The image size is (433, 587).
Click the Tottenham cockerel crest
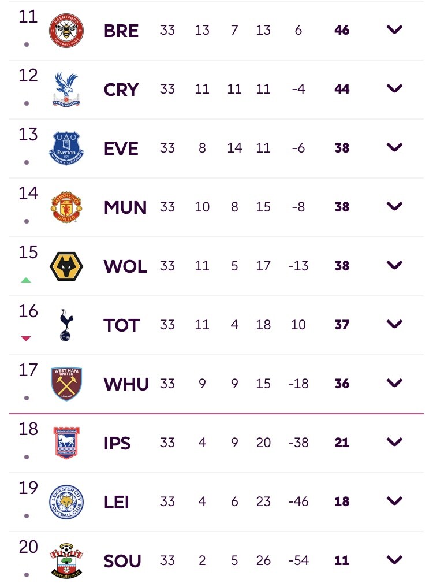click(66, 325)
